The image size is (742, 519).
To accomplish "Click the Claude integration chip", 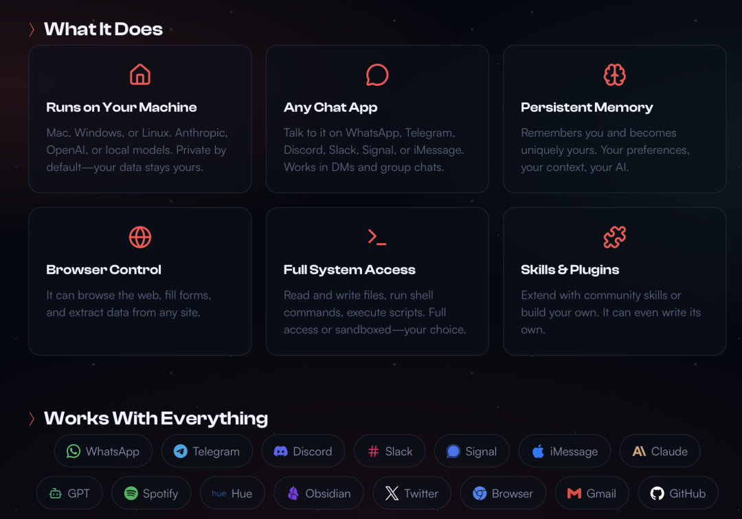I will coord(660,451).
